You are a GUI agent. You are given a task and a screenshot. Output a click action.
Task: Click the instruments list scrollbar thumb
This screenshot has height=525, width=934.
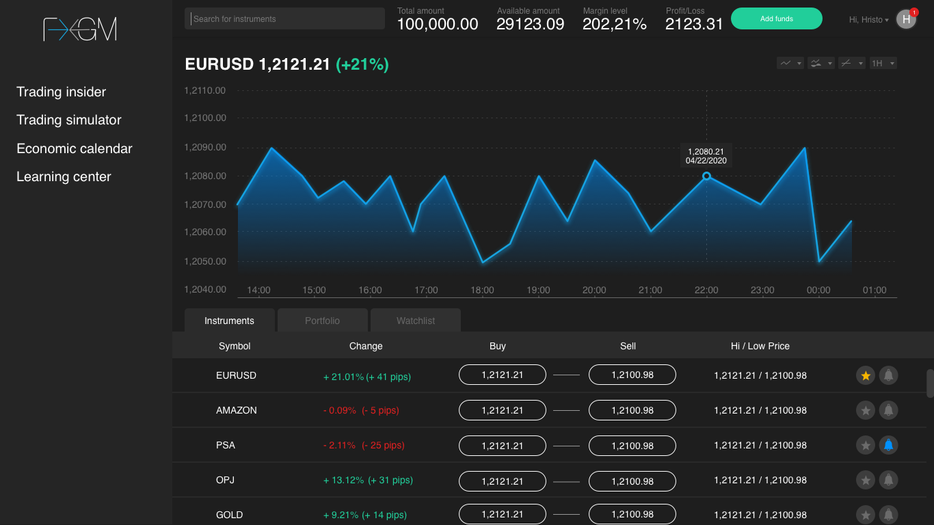tap(930, 383)
